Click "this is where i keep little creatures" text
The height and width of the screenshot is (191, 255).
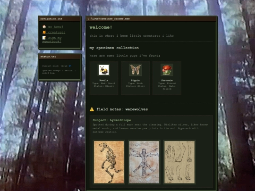tap(132, 36)
